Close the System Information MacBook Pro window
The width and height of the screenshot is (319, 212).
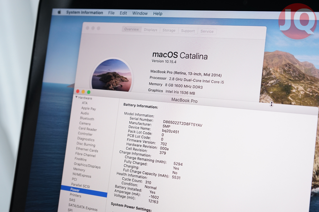[x=78, y=91]
